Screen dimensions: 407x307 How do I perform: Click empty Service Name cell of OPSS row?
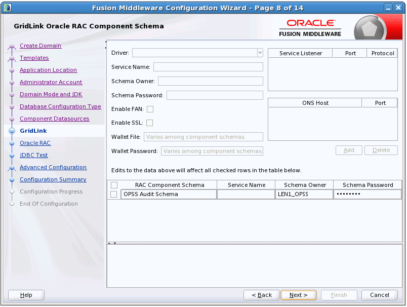point(246,194)
